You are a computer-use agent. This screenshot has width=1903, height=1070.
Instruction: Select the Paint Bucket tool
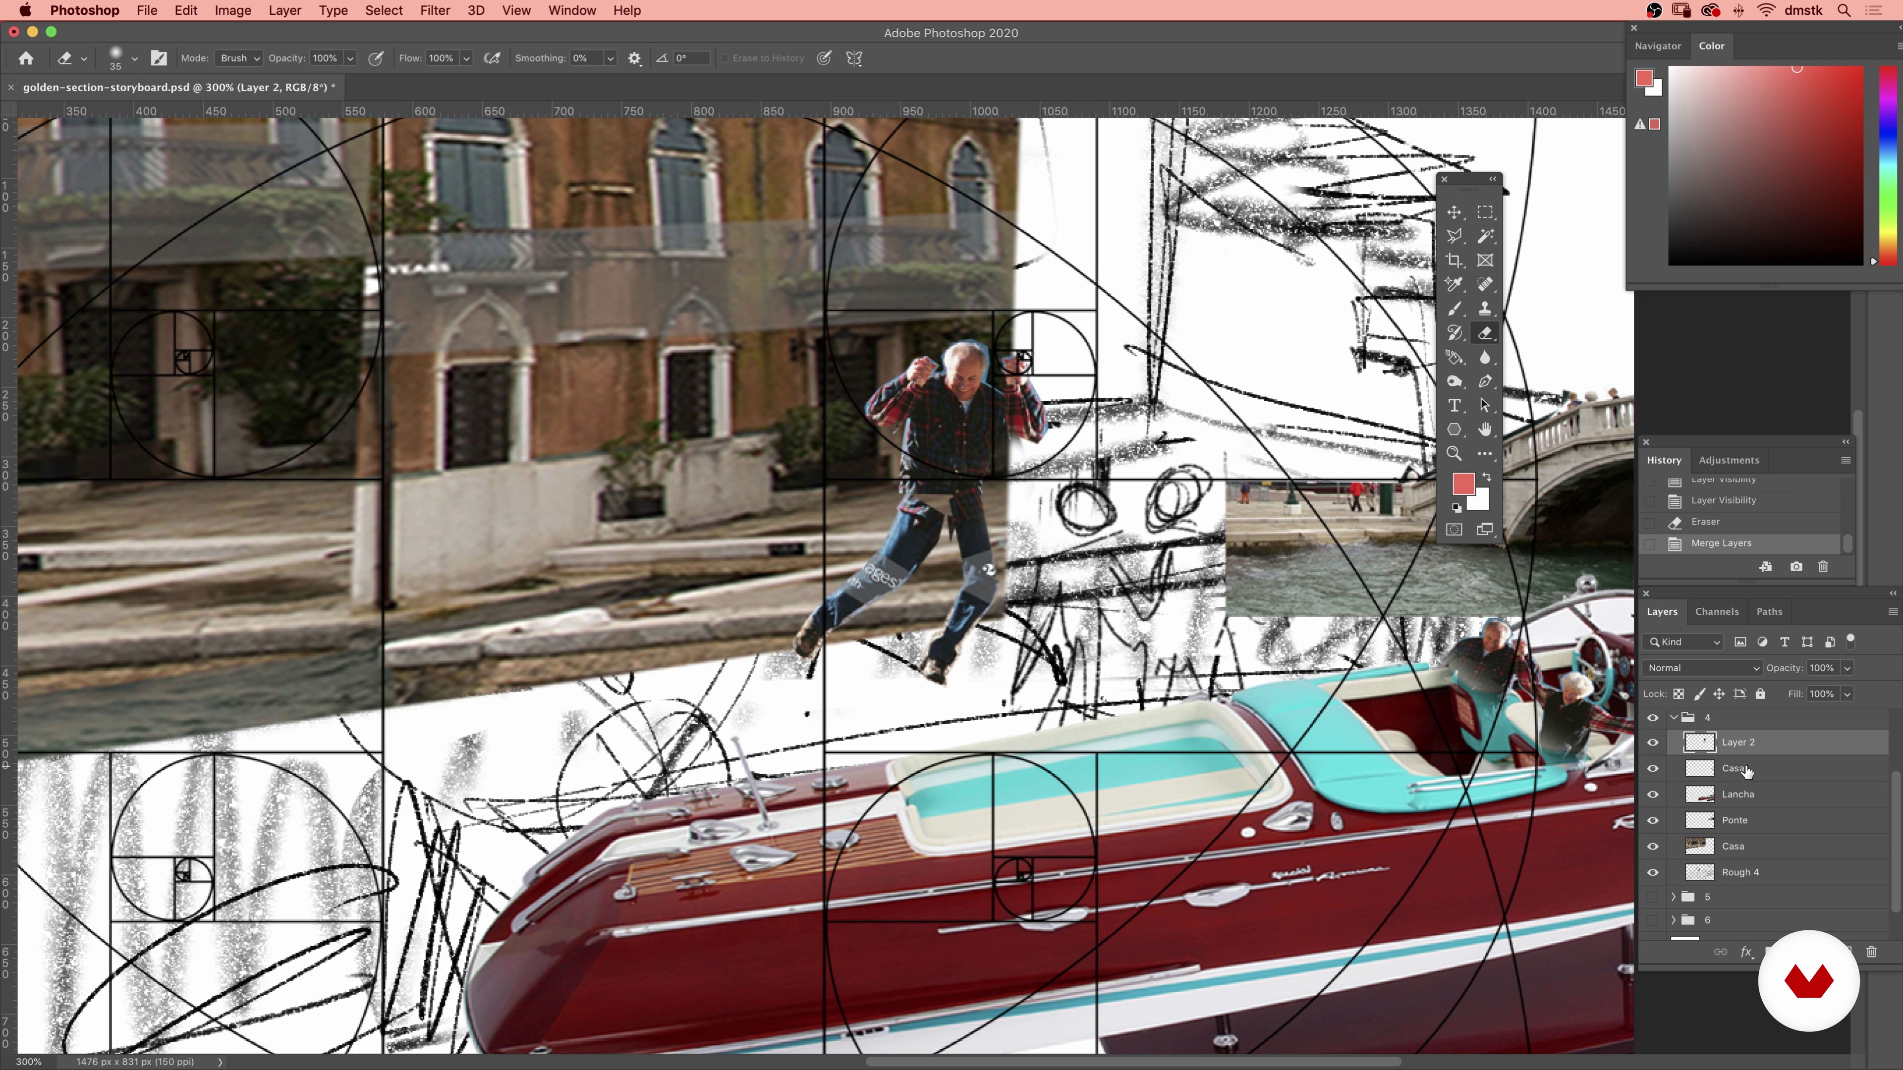[1454, 357]
